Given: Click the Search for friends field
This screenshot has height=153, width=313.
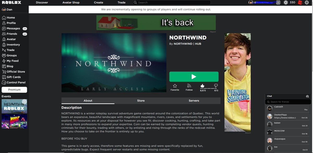Looking at the screenshot, I should [288, 102].
